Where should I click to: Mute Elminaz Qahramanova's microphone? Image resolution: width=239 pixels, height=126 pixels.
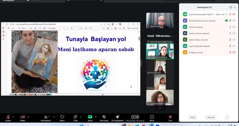coord(230,21)
